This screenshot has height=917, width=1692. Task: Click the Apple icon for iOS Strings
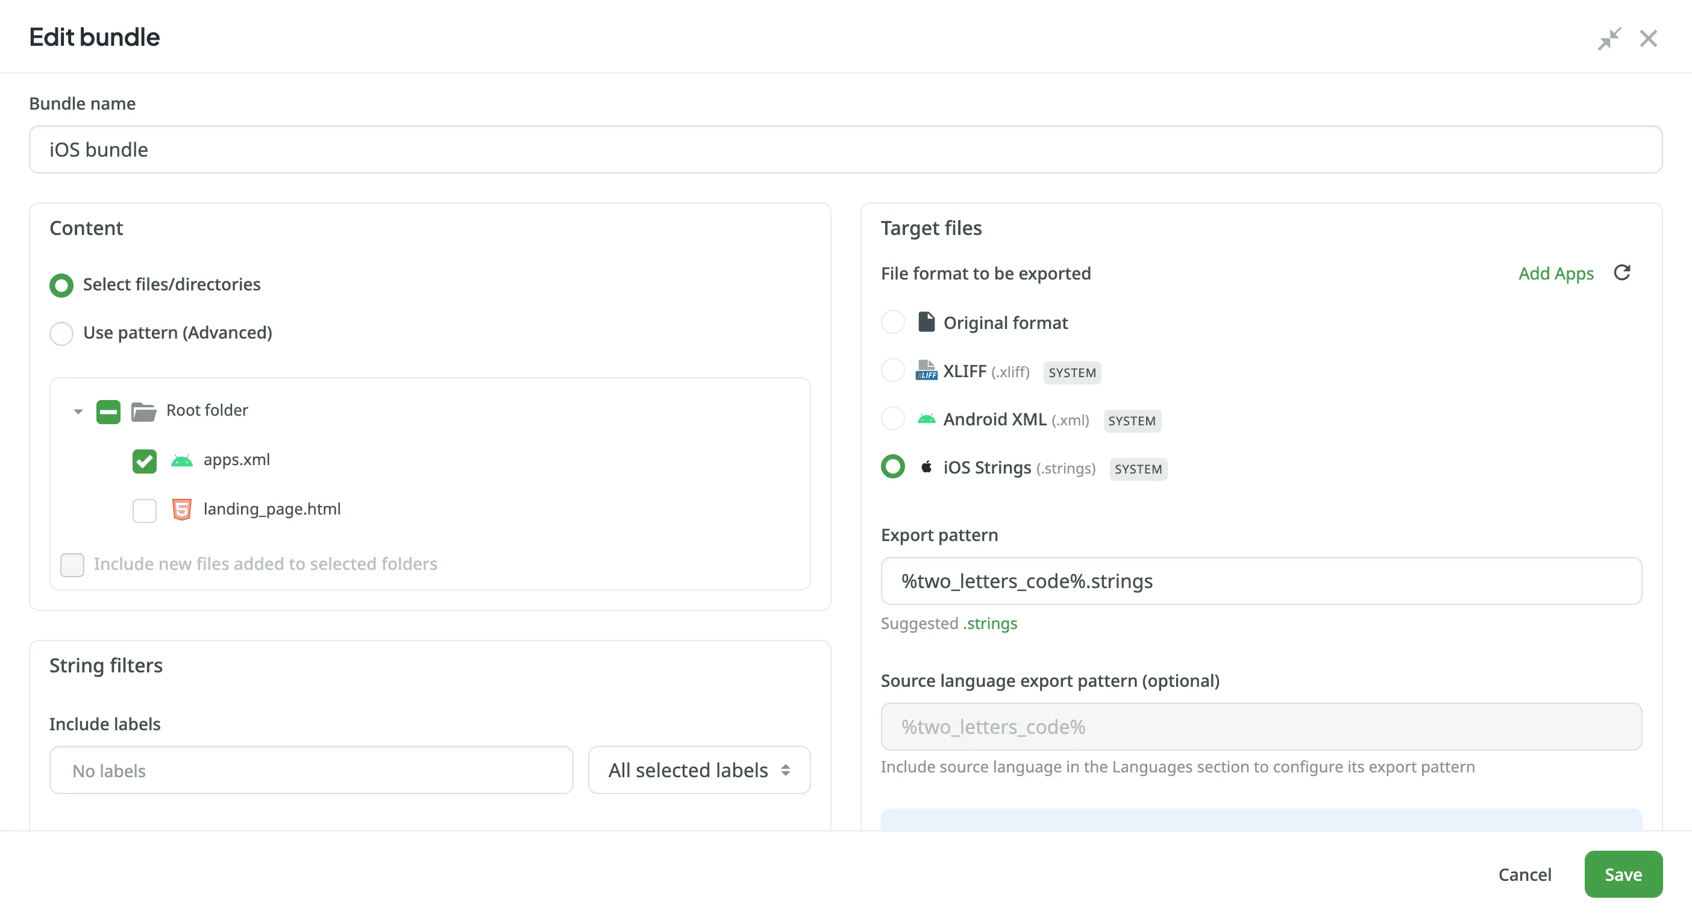pyautogui.click(x=926, y=467)
